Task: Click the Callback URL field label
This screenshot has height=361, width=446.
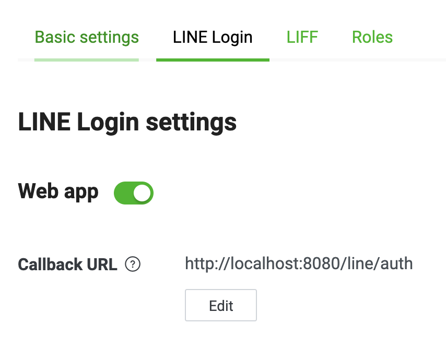Action: [67, 264]
